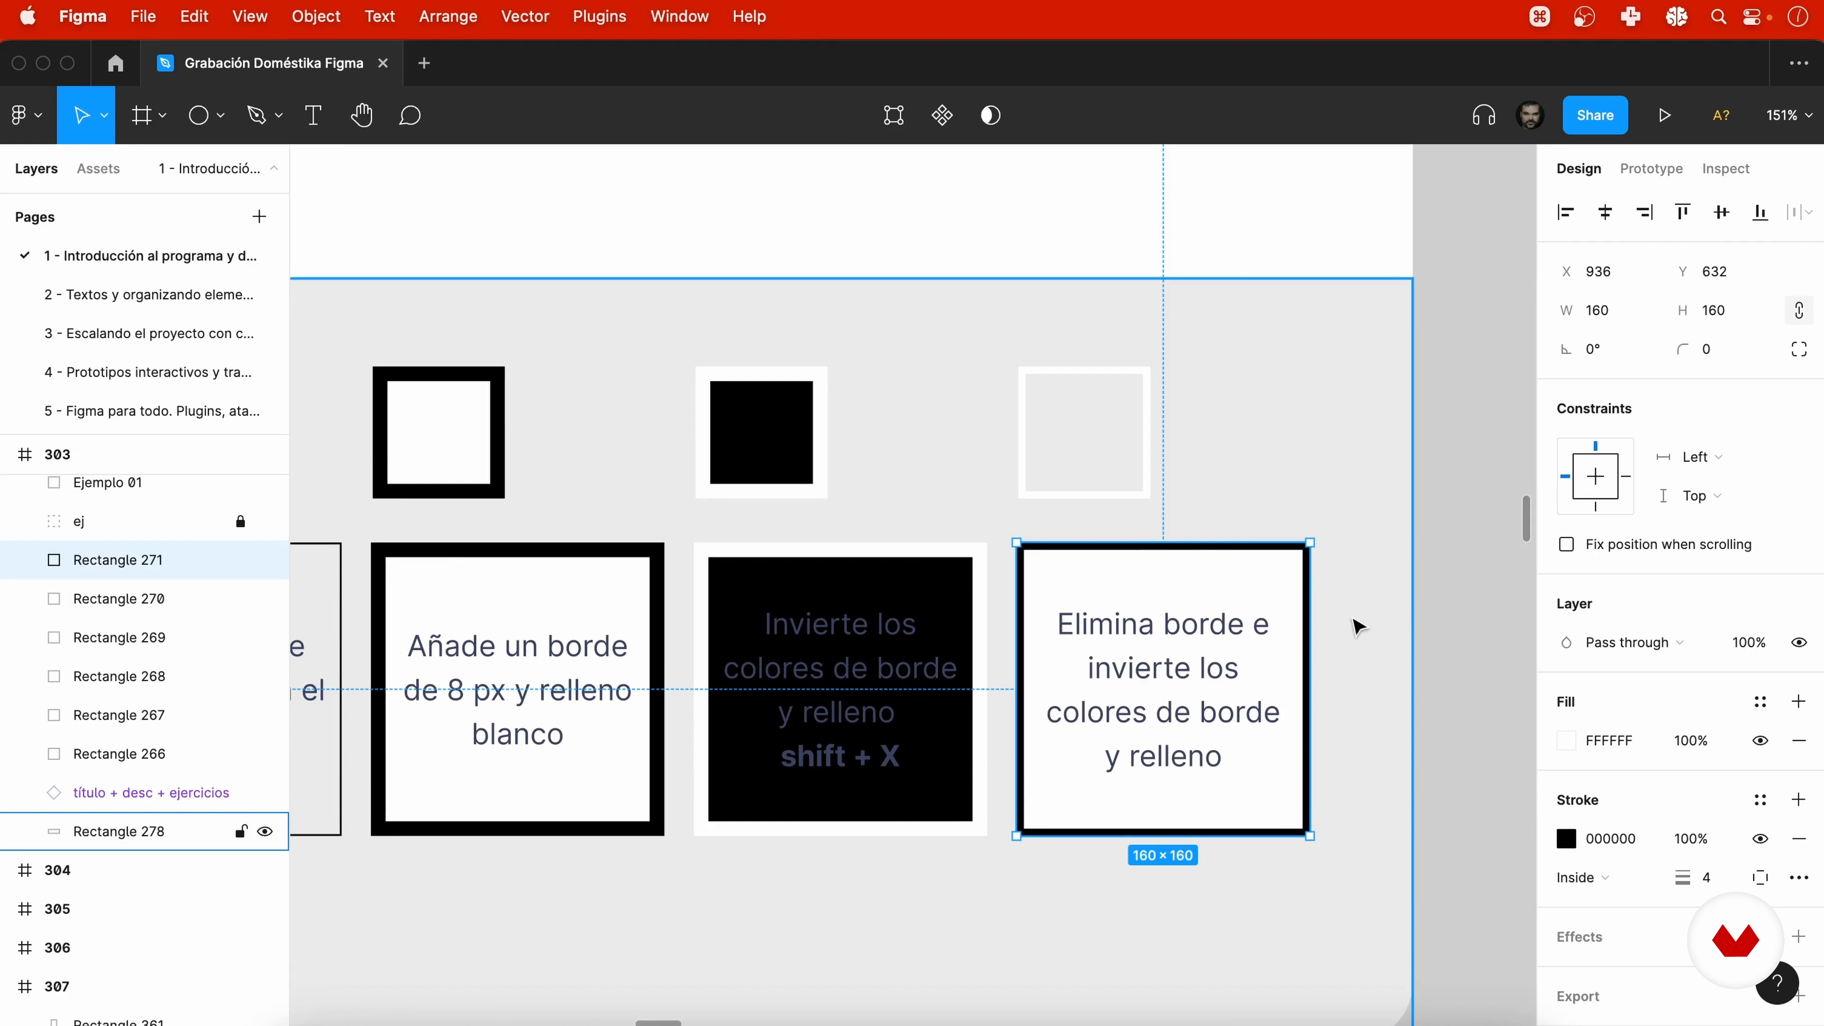
Task: Align vertical centers
Action: pos(1721,212)
